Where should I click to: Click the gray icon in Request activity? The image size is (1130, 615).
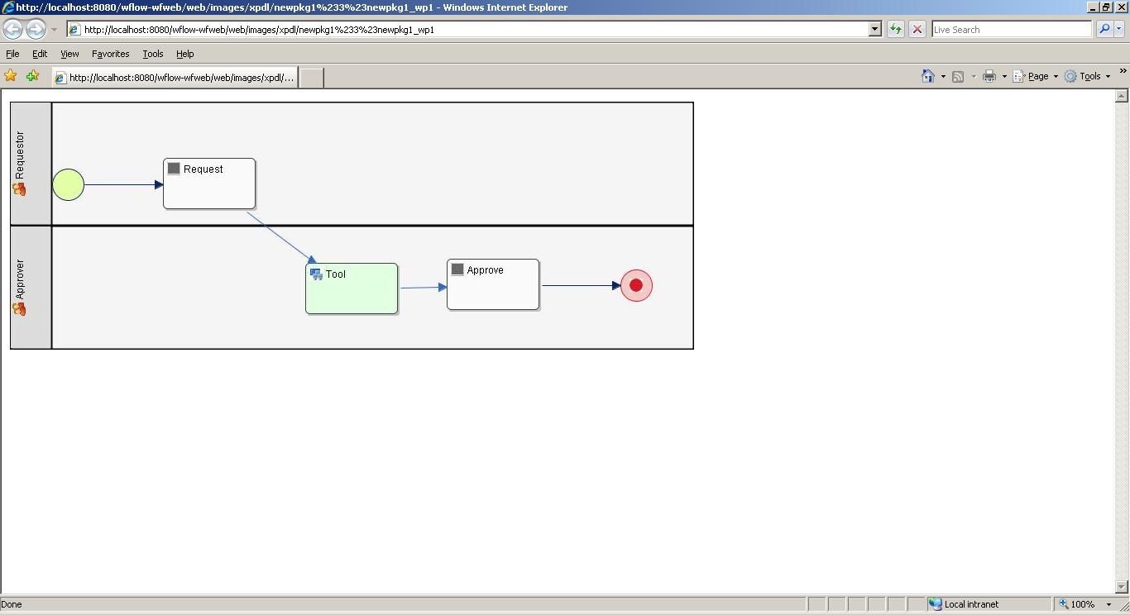pos(174,169)
